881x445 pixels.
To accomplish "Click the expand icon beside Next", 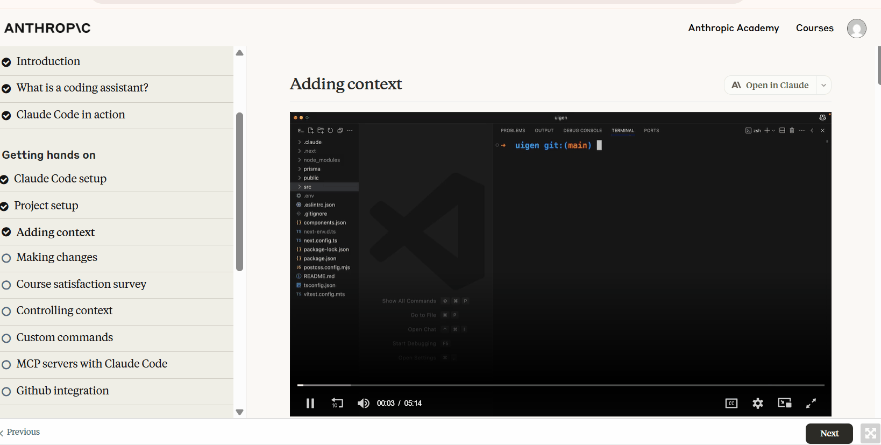I will coord(871,434).
